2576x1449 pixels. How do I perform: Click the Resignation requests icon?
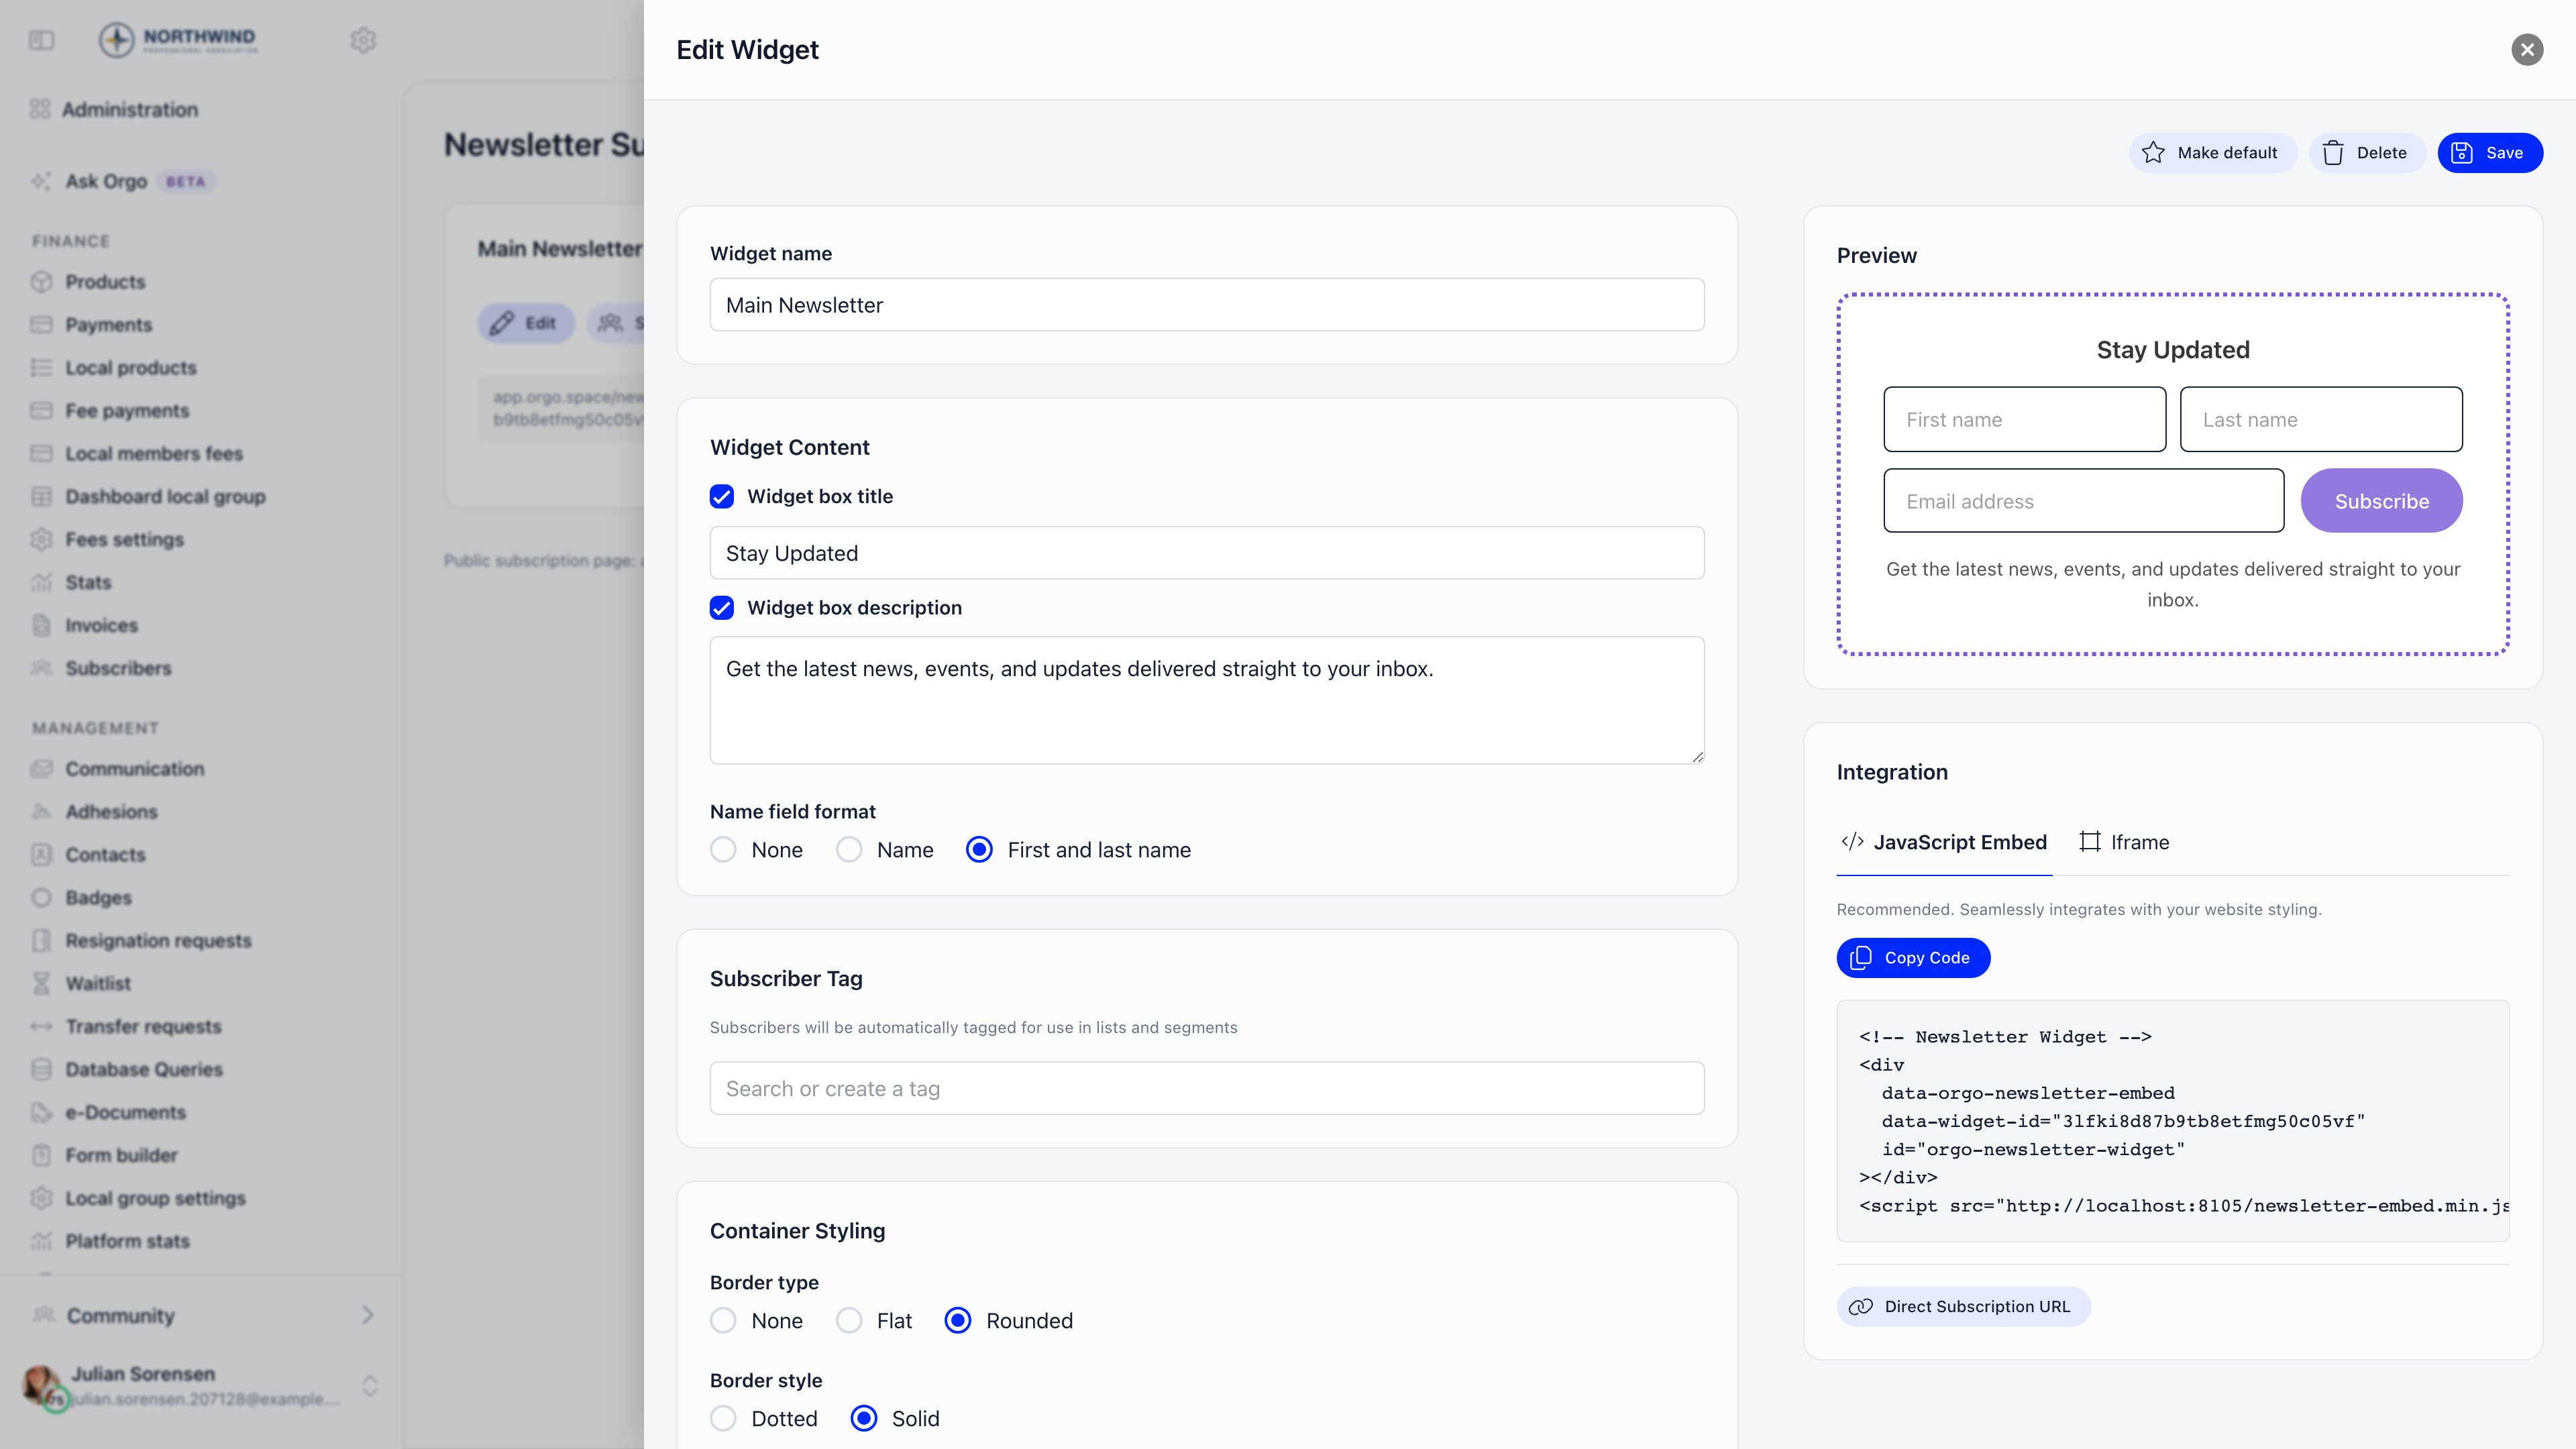coord(41,941)
